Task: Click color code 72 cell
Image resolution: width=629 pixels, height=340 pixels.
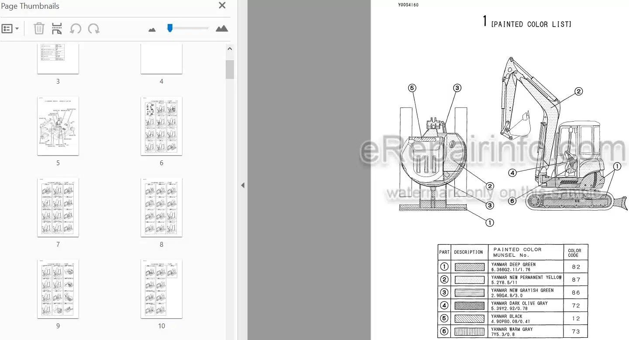Action: (x=576, y=306)
